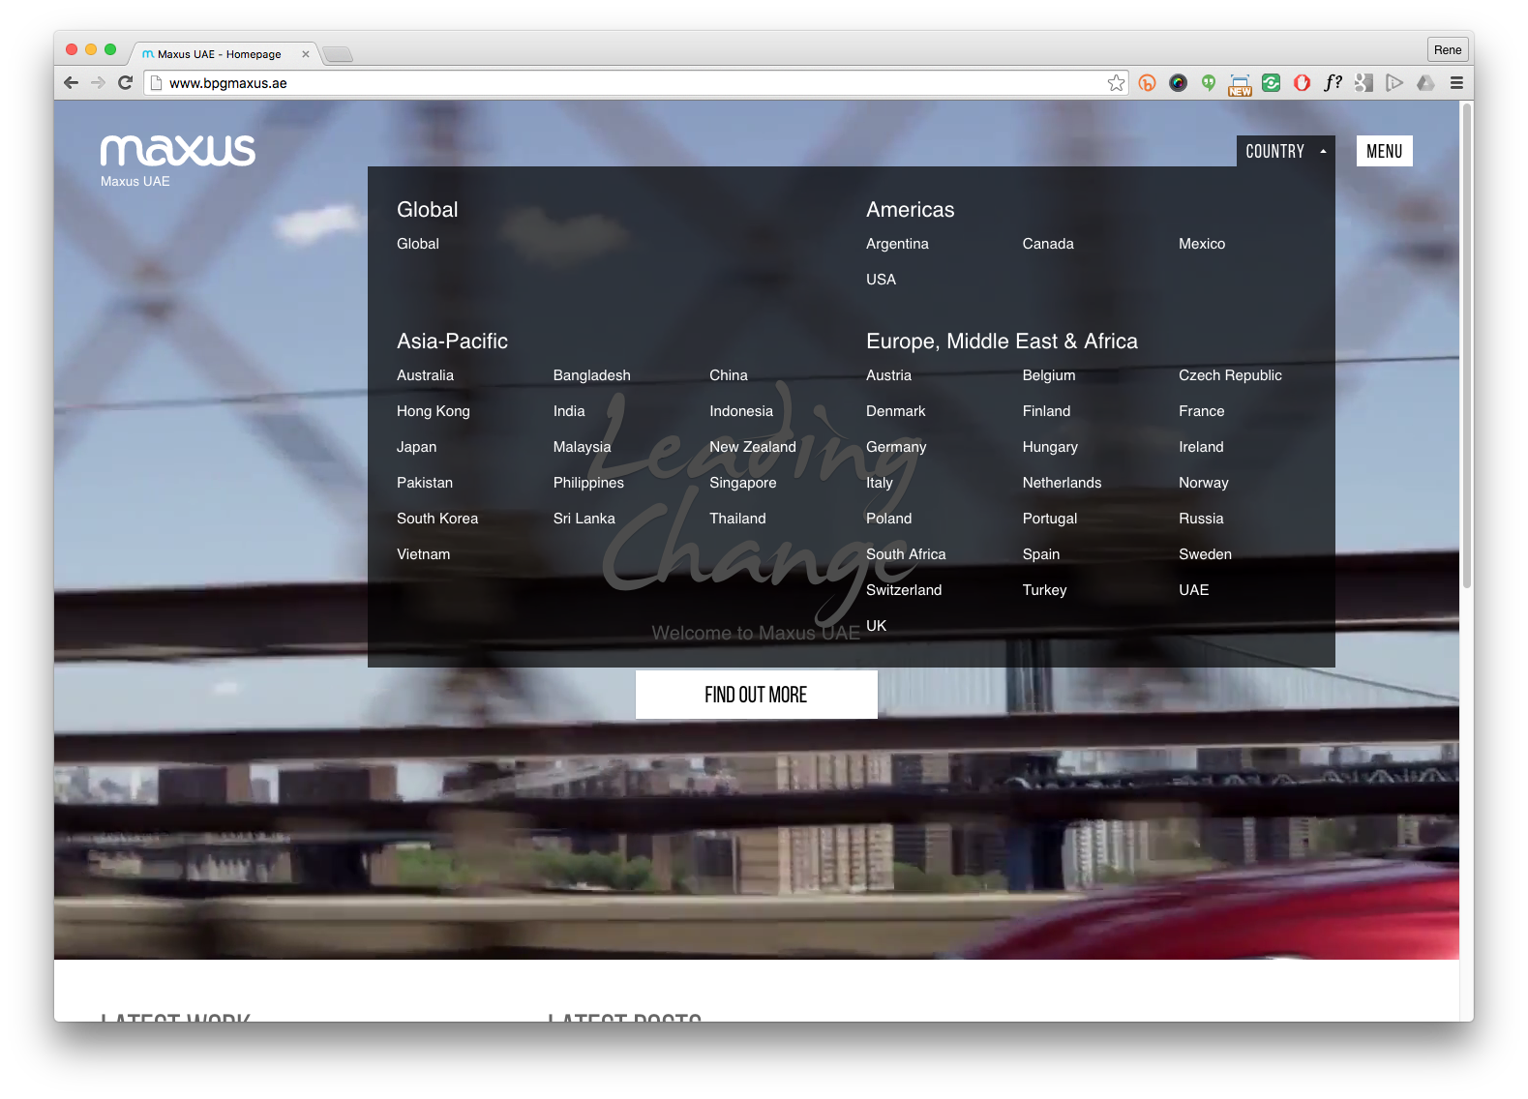Open the orange Bitly extension icon
1528x1099 pixels.
click(x=1147, y=83)
